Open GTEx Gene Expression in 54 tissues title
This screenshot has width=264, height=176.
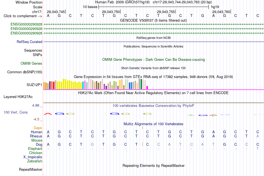click(153, 77)
